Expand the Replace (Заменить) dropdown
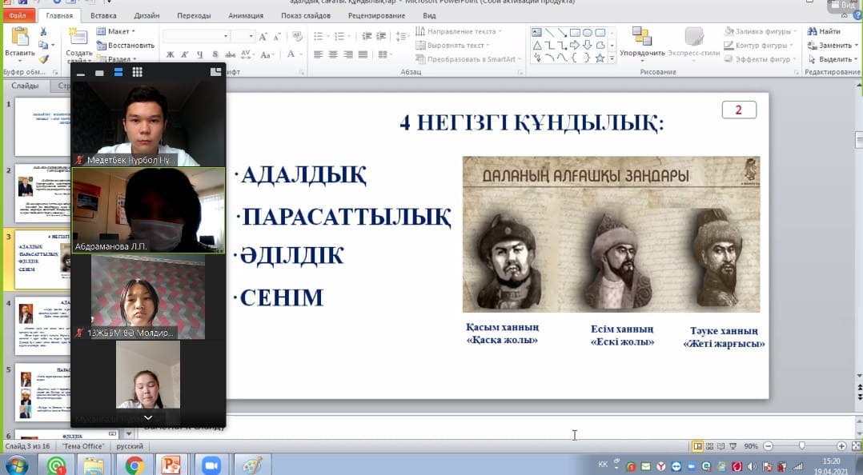 pos(856,46)
